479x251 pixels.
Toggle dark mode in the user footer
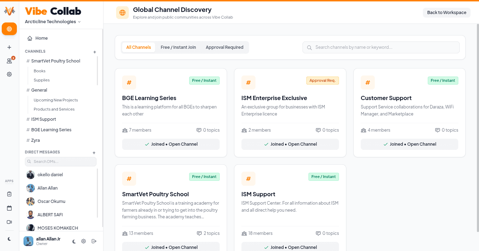pos(74,241)
